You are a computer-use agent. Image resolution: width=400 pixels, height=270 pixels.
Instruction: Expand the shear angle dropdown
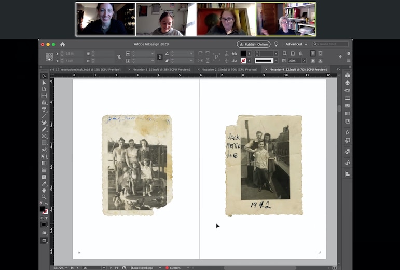point(191,61)
